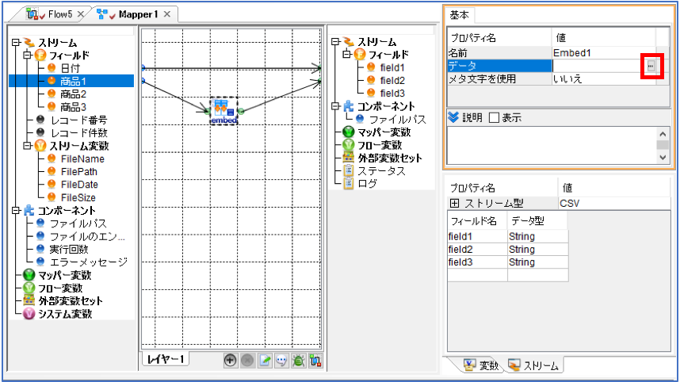
Task: Close the Flow5 tab
Action: [81, 14]
